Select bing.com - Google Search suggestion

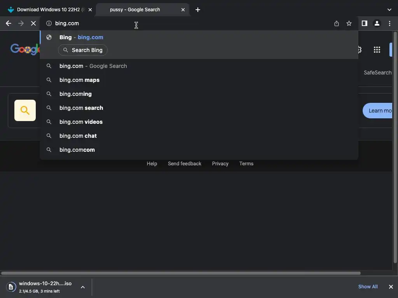[x=199, y=66]
